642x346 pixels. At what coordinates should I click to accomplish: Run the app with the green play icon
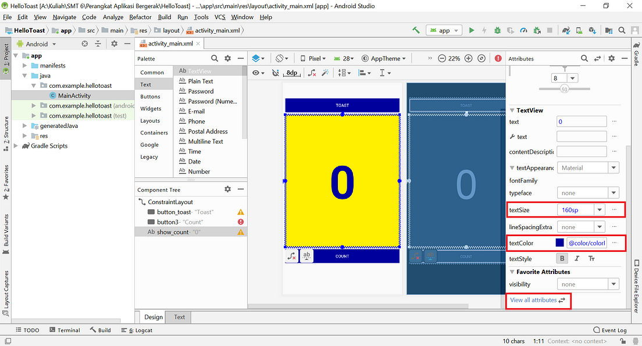point(472,30)
